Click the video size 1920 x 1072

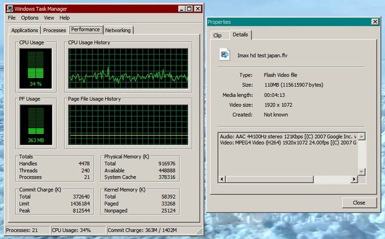(278, 105)
